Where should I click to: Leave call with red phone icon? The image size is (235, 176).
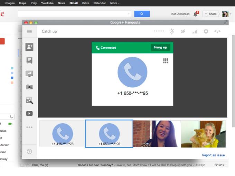[x=217, y=31]
